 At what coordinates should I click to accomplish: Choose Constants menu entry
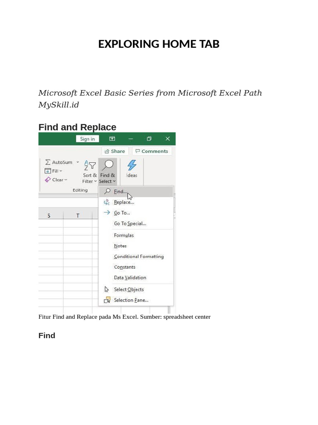[x=136, y=267]
